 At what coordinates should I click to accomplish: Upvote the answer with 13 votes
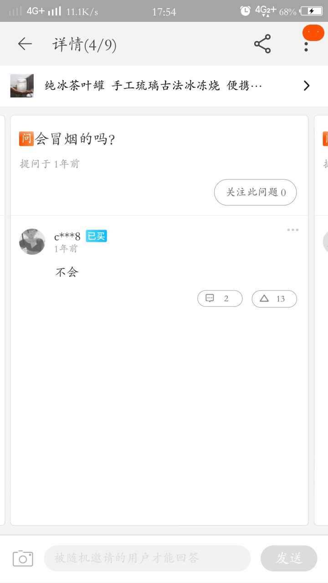[274, 299]
